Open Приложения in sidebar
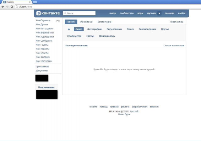 [42, 66]
